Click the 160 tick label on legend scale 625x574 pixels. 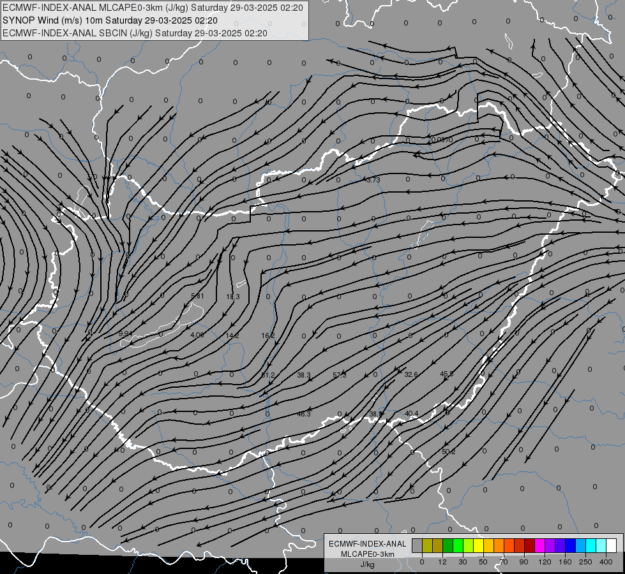pos(565,562)
